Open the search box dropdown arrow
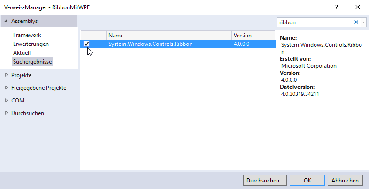The image size is (369, 189). [363, 22]
